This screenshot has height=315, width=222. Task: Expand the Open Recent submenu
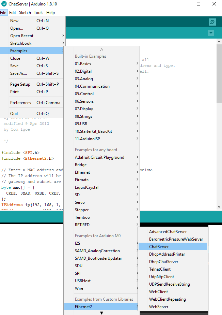click(33, 36)
